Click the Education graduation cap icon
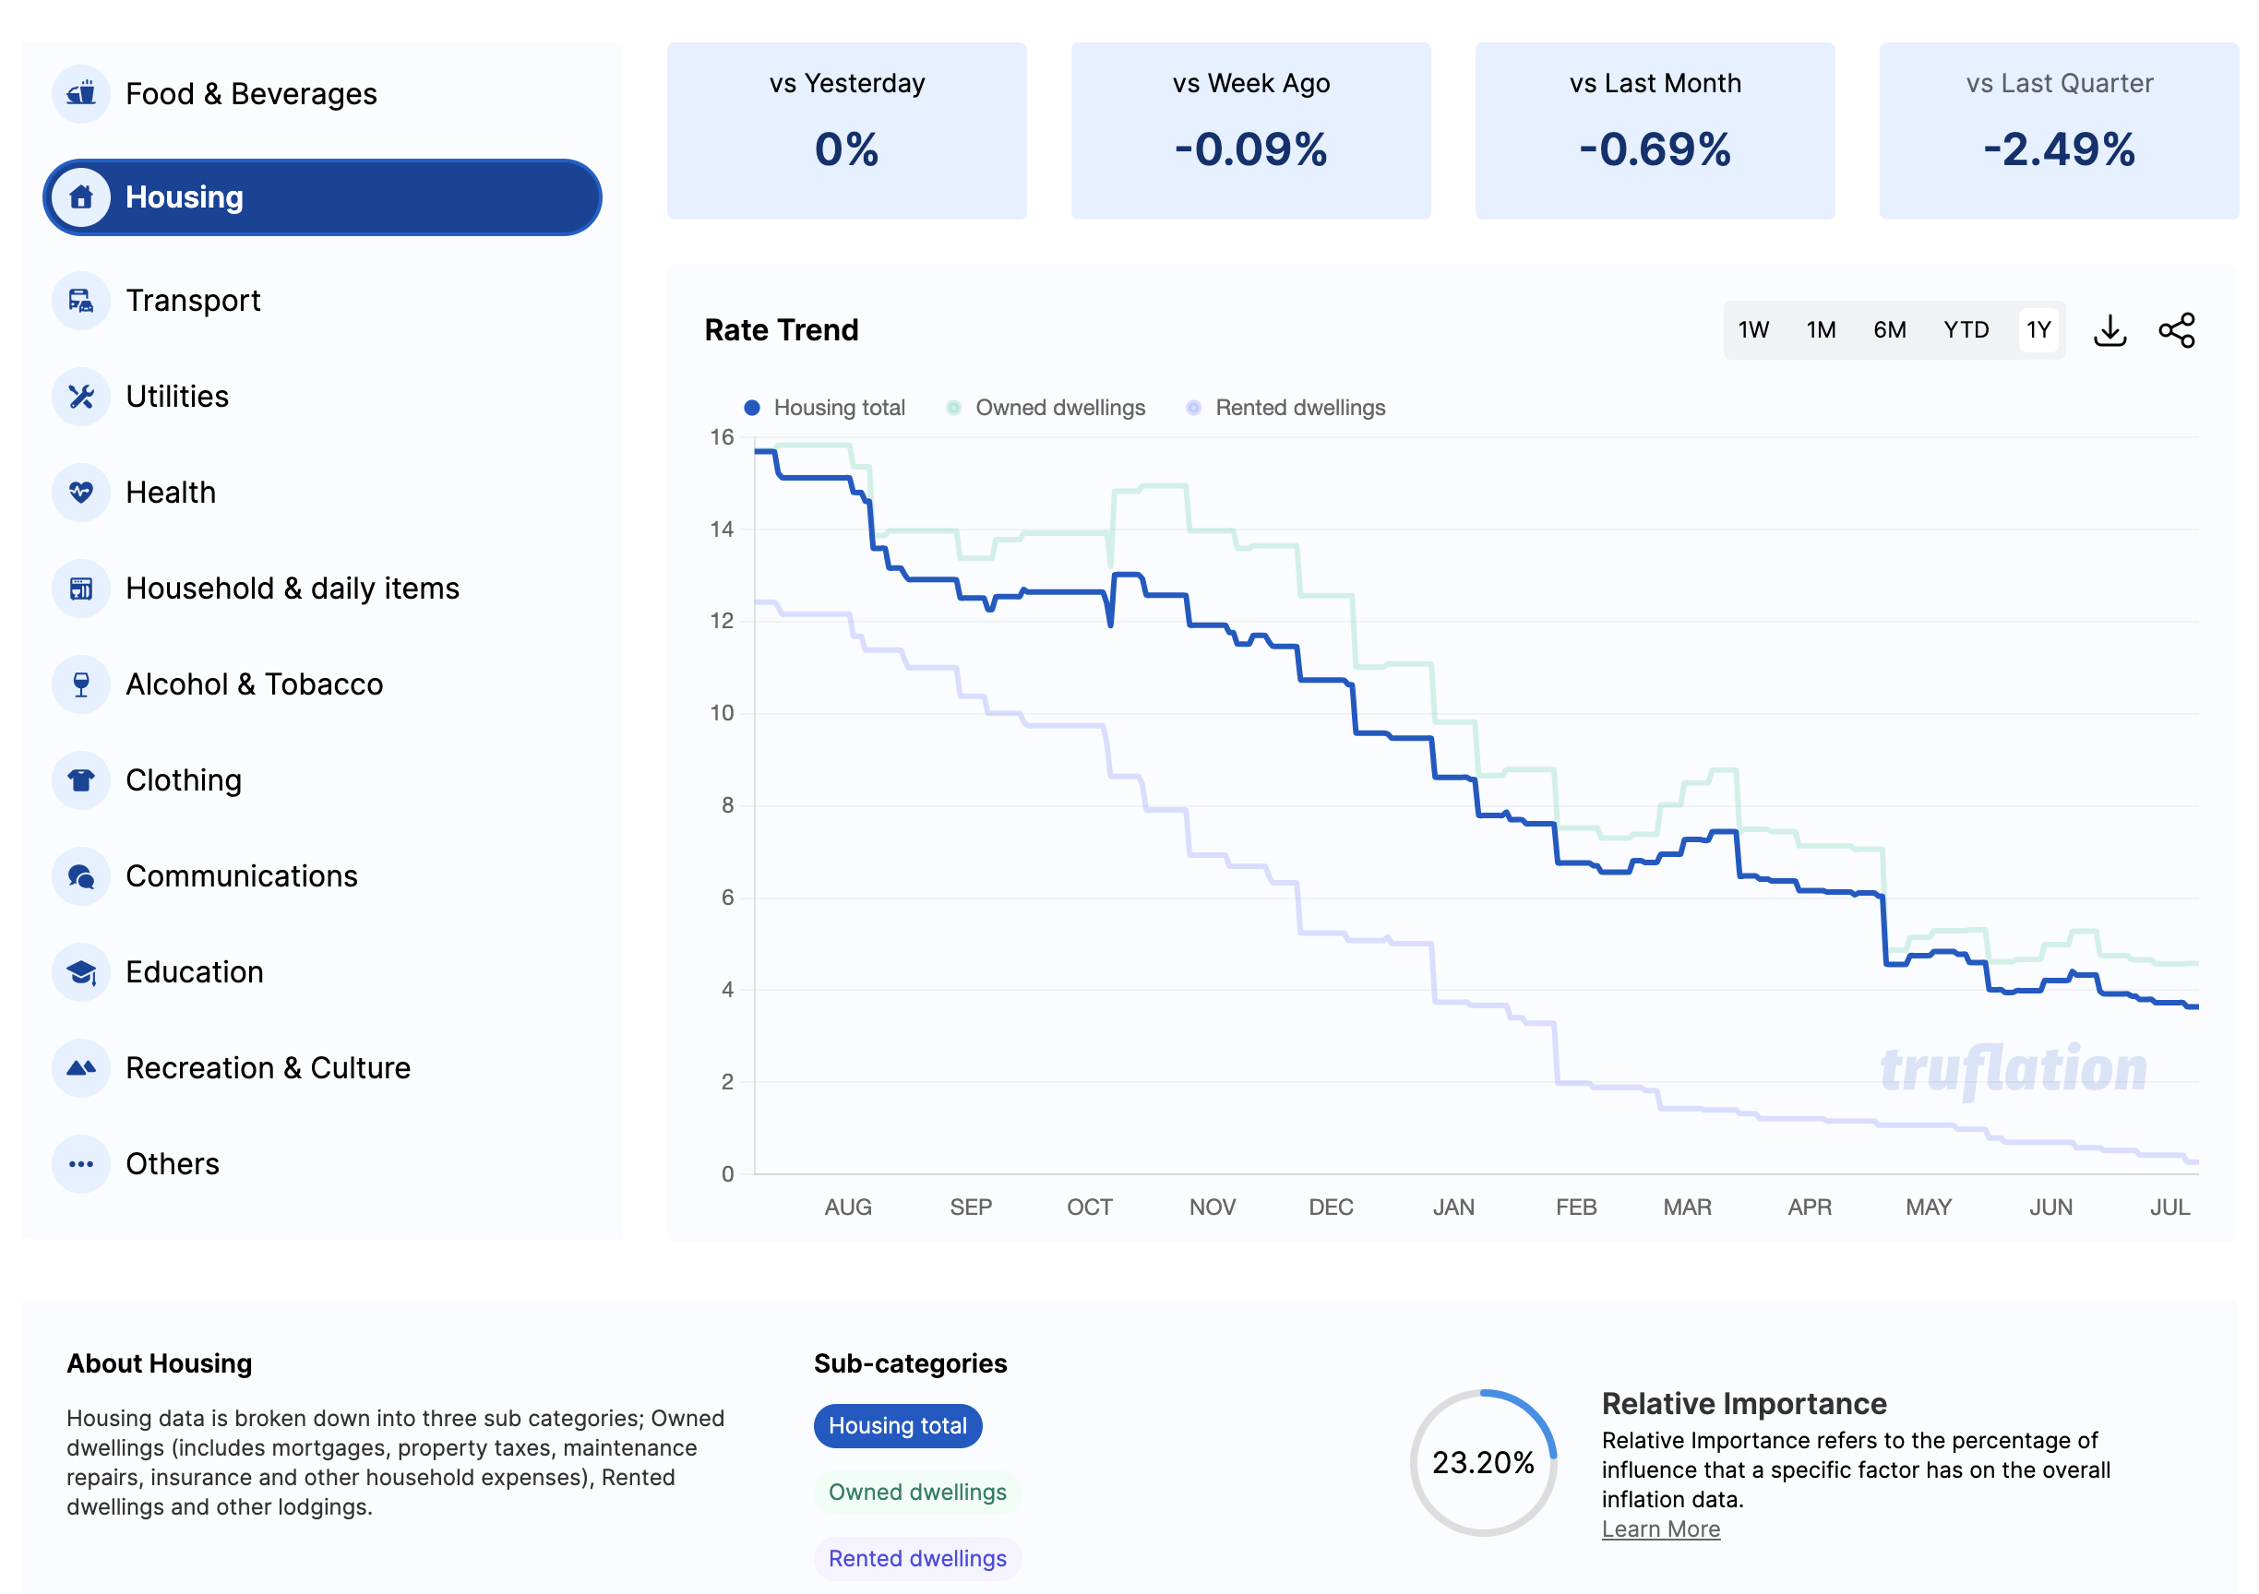This screenshot has width=2259, height=1594. coord(80,972)
